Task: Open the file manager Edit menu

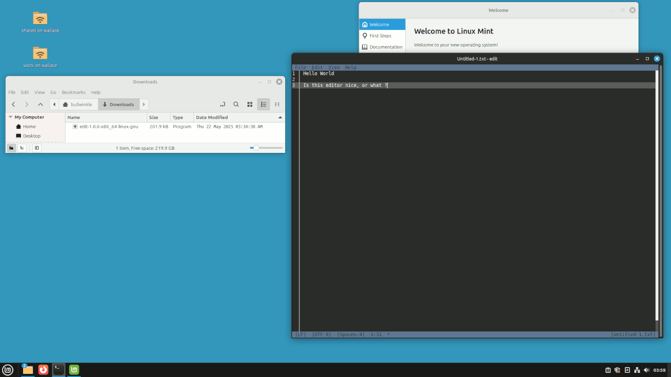Action: [x=25, y=92]
